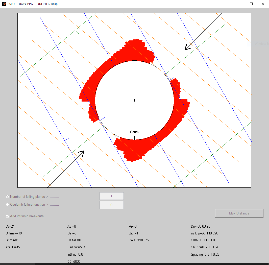The height and width of the screenshot is (265, 269).
Task: Click the PoisRat=0.25 parameter label
Action: click(x=139, y=240)
